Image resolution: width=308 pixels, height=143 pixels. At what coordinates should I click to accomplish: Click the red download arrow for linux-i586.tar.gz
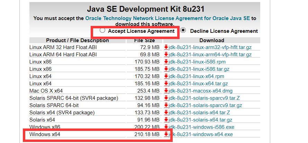[166, 69]
